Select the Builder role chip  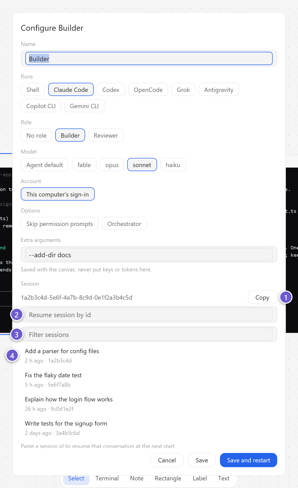click(70, 135)
